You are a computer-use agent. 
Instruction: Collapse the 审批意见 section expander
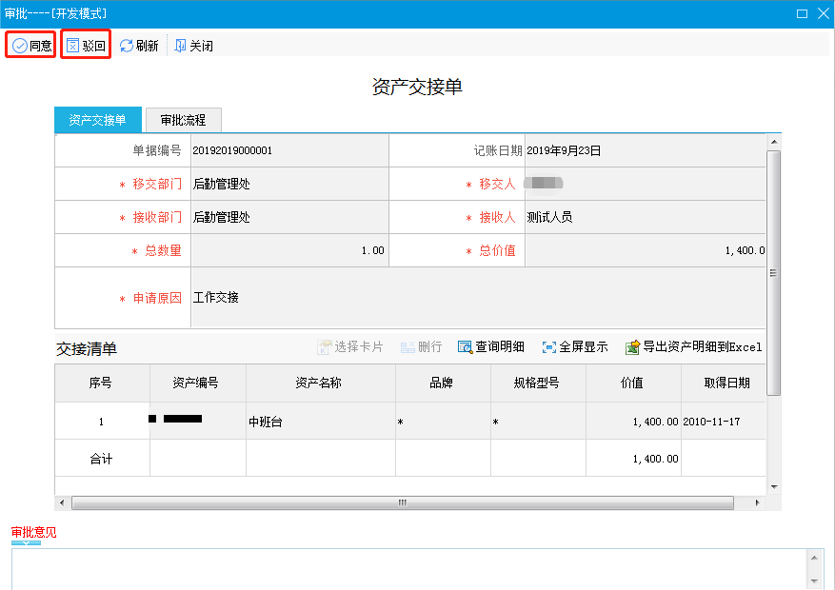26,543
